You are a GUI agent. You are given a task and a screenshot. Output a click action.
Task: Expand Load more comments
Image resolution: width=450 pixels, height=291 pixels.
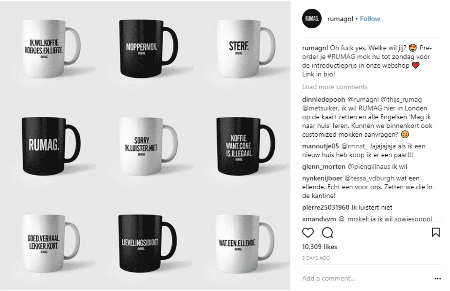335,87
